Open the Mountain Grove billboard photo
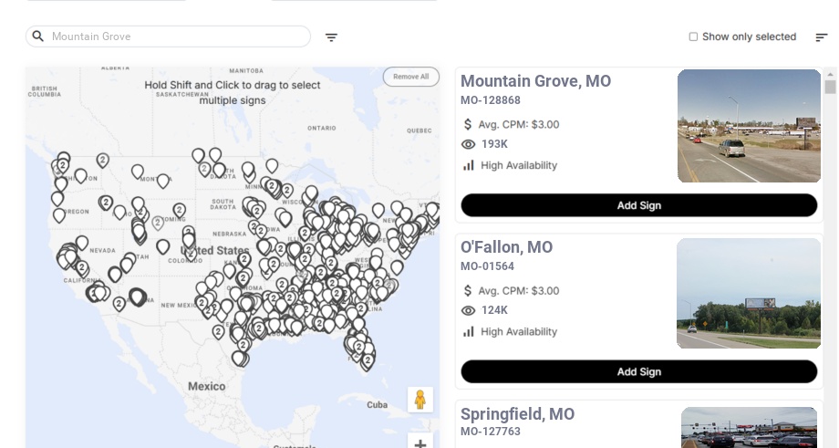This screenshot has height=448, width=839. (x=749, y=126)
